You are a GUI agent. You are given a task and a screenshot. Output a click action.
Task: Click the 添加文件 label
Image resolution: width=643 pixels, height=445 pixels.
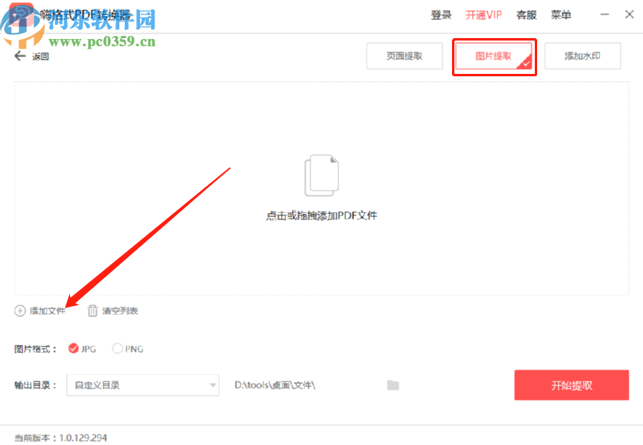(48, 311)
